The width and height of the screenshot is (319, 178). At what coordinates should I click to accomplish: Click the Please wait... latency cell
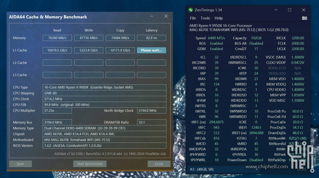coord(152,50)
